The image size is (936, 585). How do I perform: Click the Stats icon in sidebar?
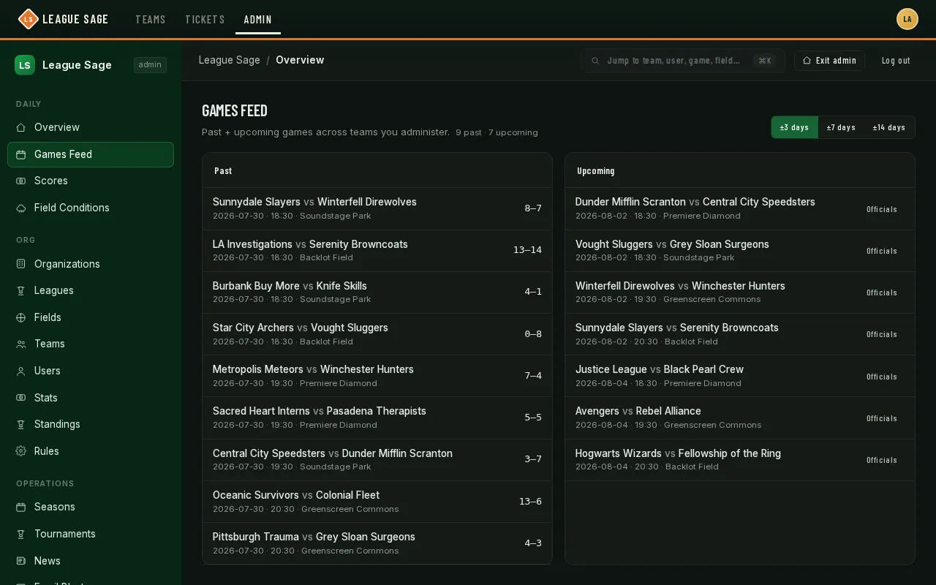(x=21, y=398)
